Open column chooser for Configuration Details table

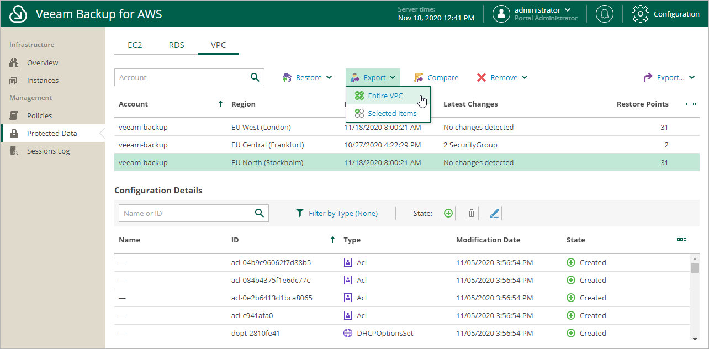coord(682,240)
